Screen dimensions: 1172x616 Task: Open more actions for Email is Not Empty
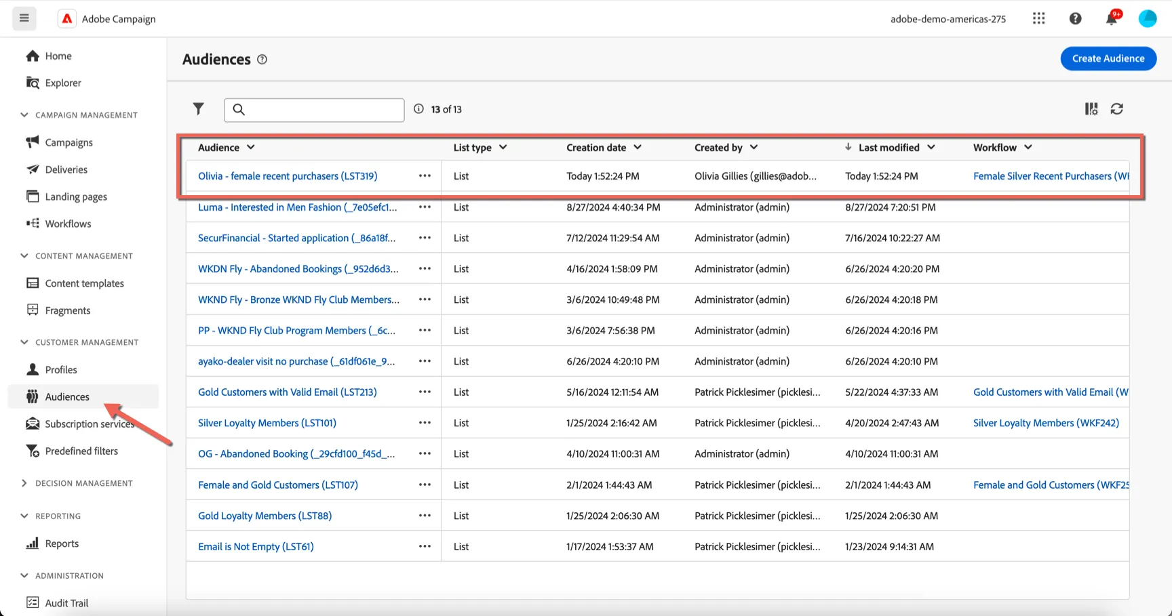[425, 547]
